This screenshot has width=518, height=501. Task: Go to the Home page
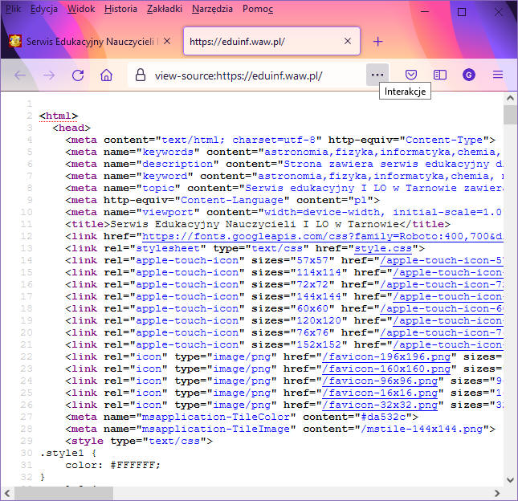[107, 75]
